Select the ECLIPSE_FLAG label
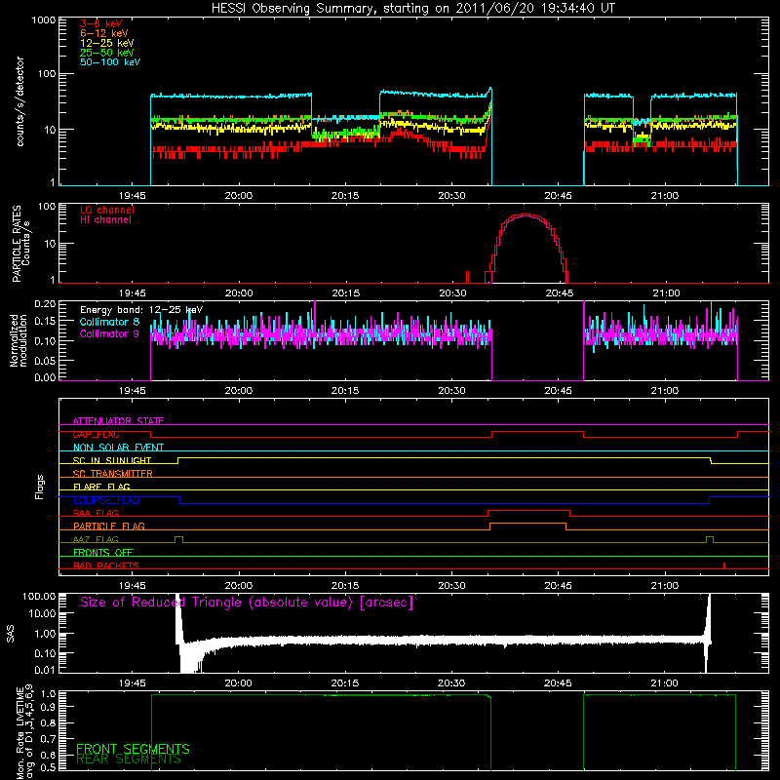Viewport: 780px width, 780px height. coord(106,500)
